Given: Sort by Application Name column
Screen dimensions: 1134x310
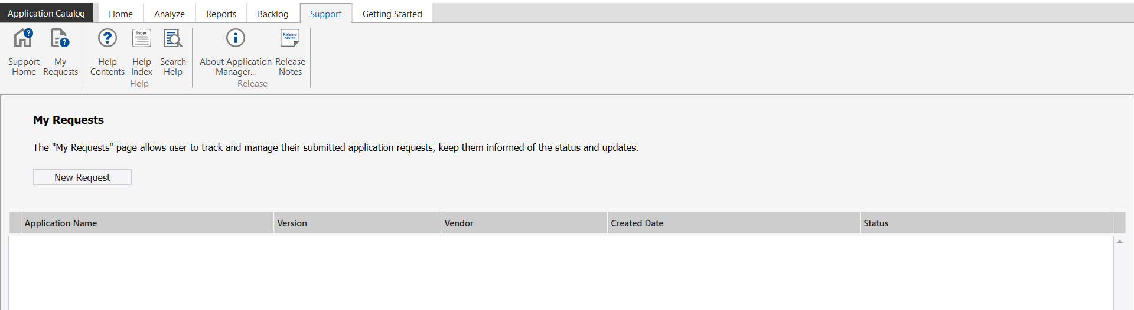Looking at the screenshot, I should 61,223.
